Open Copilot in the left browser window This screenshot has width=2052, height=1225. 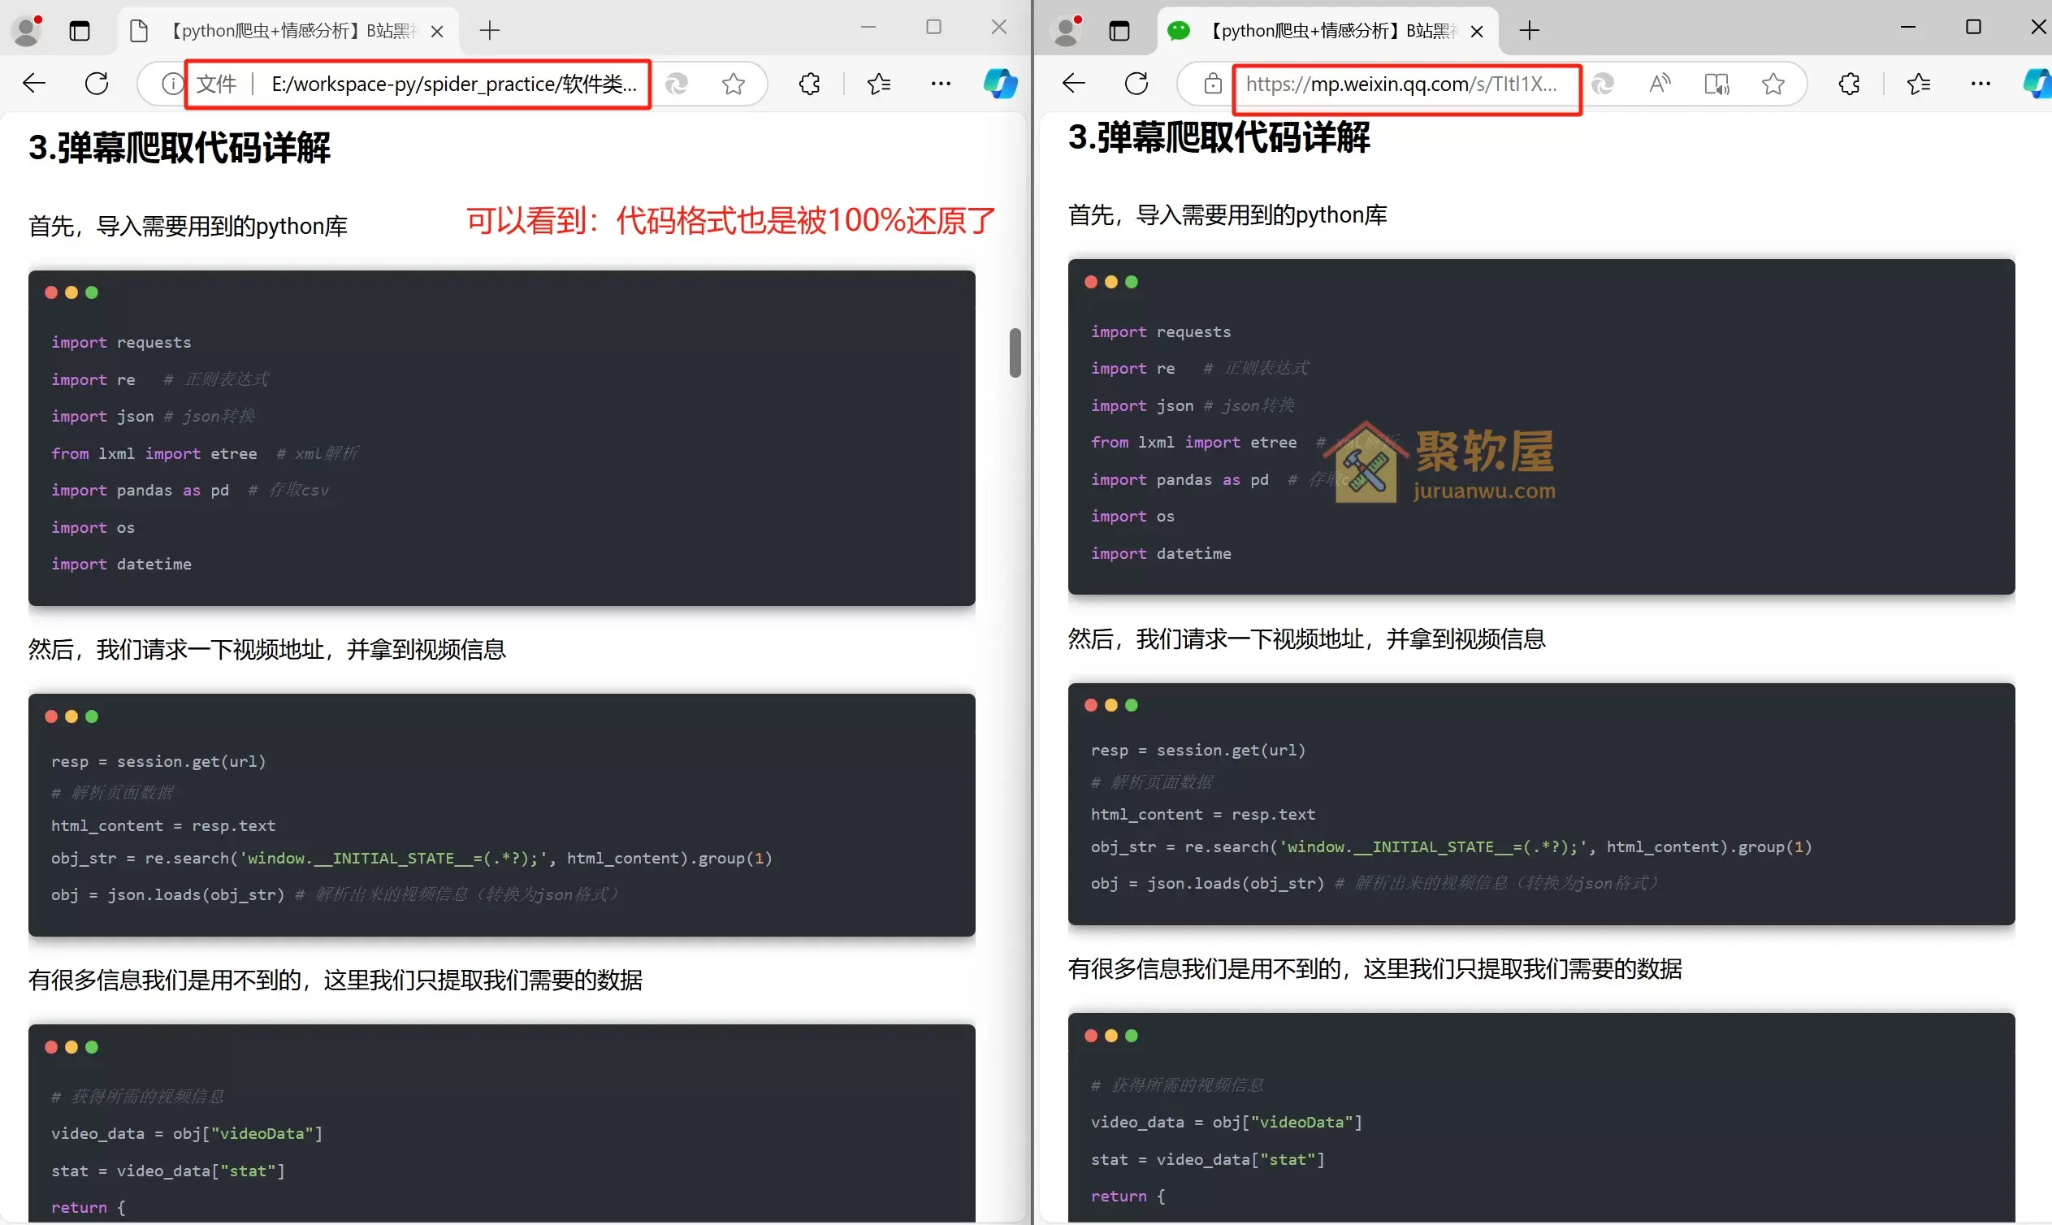pos(1001,84)
